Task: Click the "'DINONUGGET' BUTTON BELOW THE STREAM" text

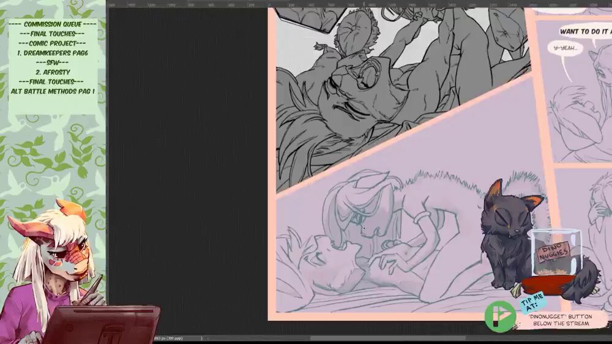Action: pyautogui.click(x=560, y=320)
